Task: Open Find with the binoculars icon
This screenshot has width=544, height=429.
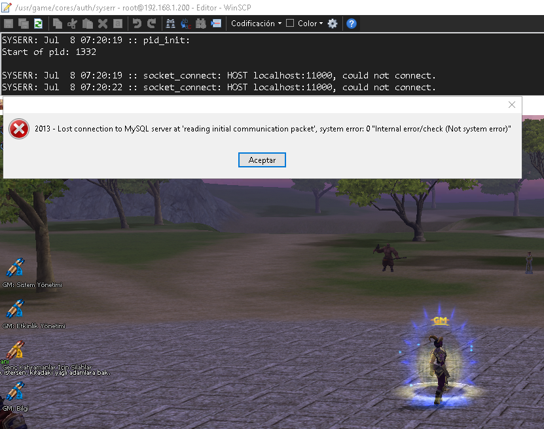Action: tap(170, 24)
